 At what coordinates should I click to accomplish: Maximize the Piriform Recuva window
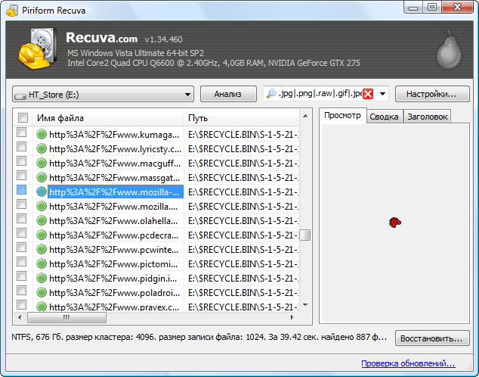point(432,8)
